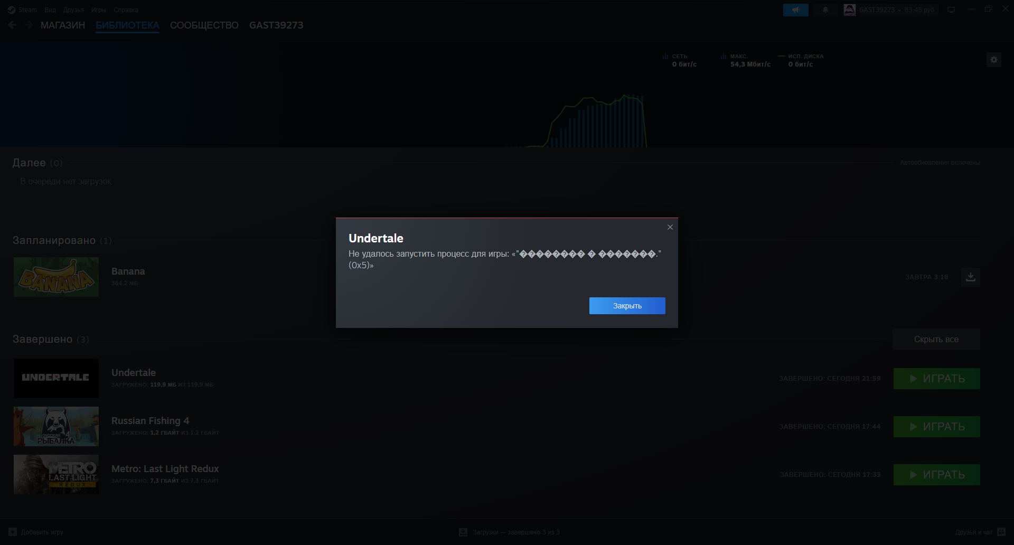Open downloads settings gear
Image resolution: width=1014 pixels, height=545 pixels.
click(994, 60)
